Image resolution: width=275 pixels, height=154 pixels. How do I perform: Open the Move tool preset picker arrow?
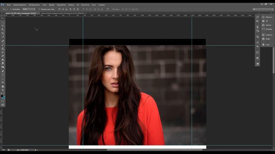(x=7, y=9)
